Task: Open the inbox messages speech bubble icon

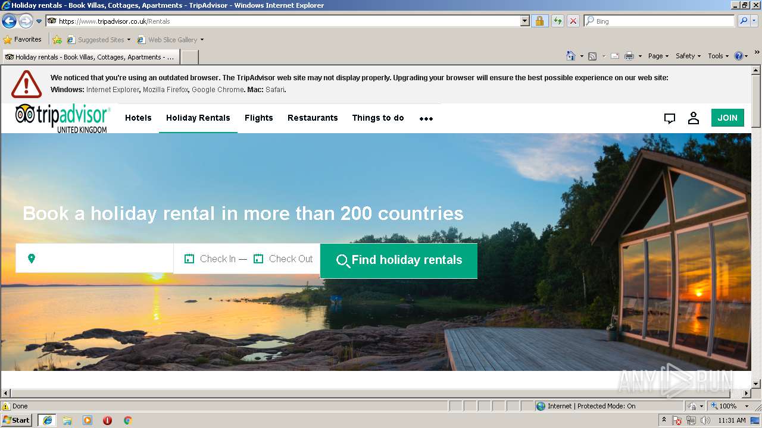Action: tap(670, 118)
